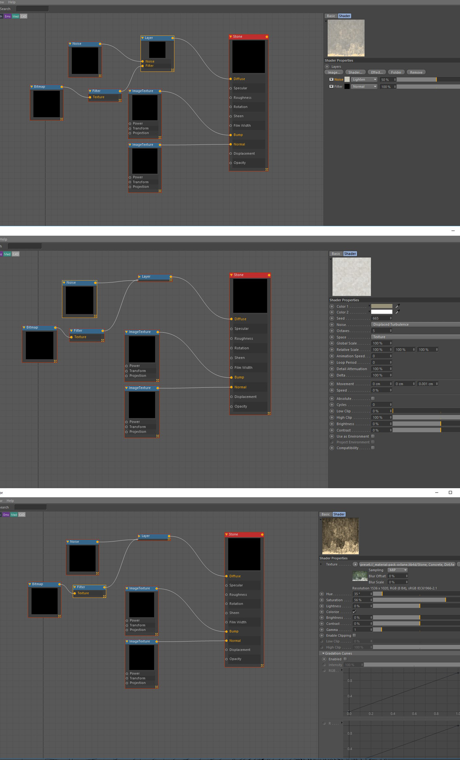Image resolution: width=460 pixels, height=760 pixels.
Task: Click the animation dot beside Layers in top window
Action: tap(327, 66)
